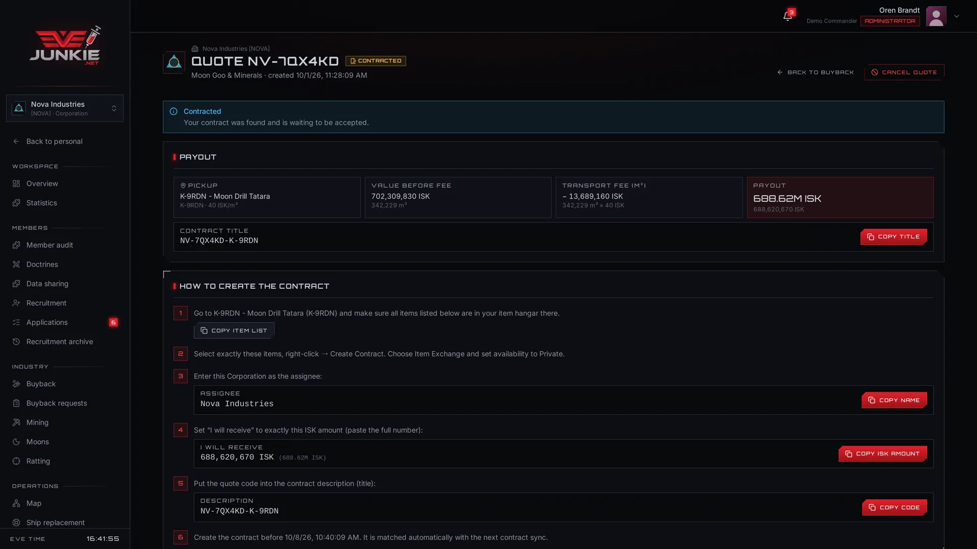Click the CONTRACTED status badge
The height and width of the screenshot is (549, 977).
(x=376, y=61)
